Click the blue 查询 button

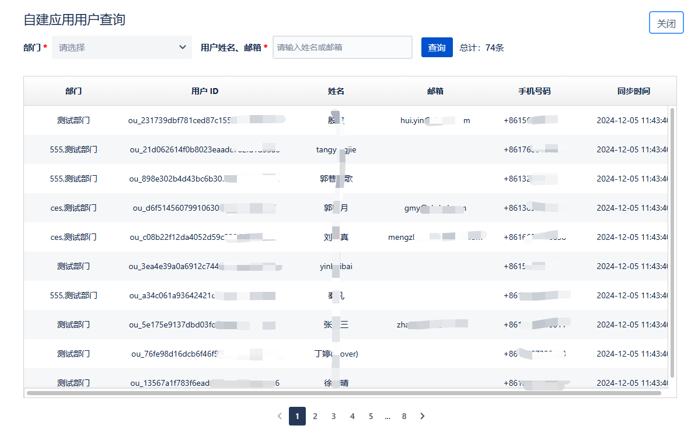point(437,47)
